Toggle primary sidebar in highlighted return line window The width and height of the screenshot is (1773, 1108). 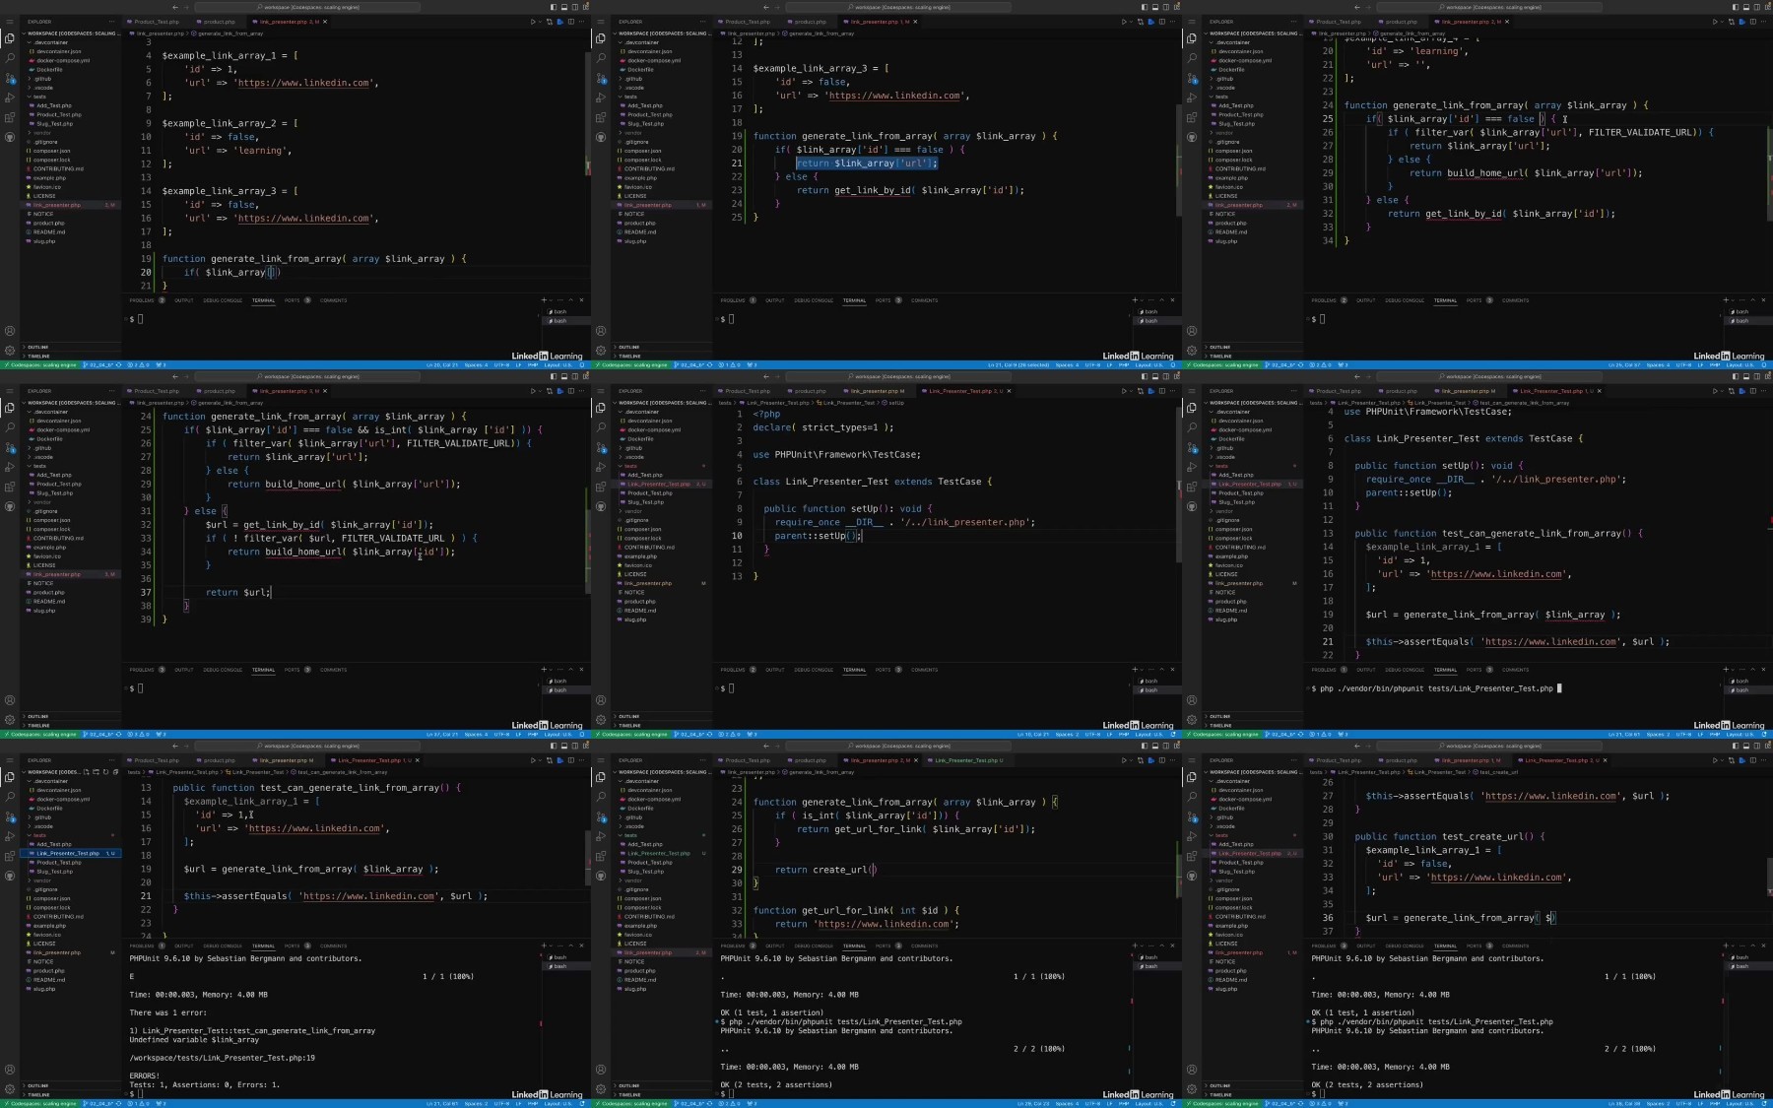tap(1144, 7)
